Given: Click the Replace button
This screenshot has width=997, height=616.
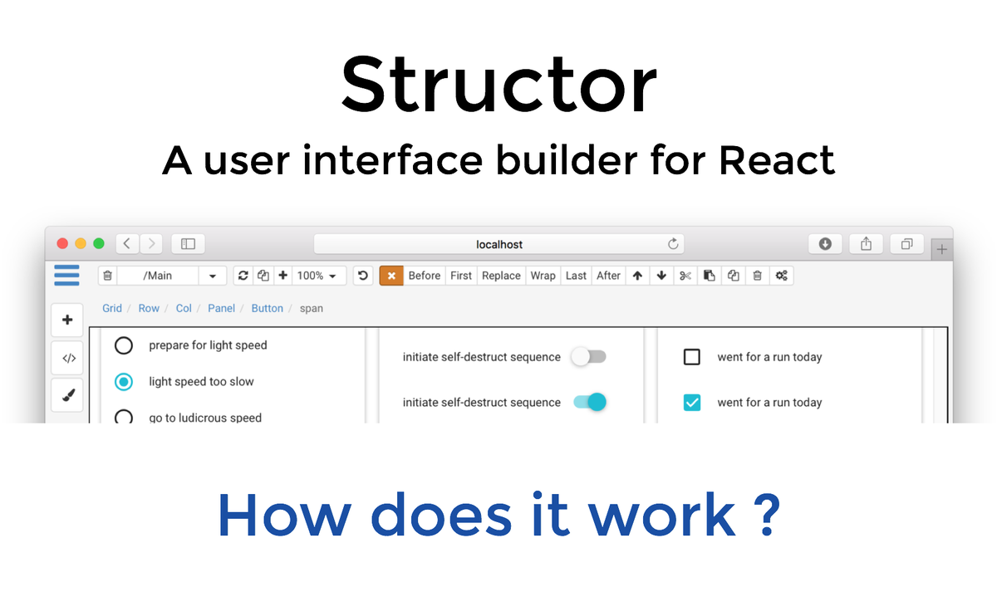Looking at the screenshot, I should 501,276.
